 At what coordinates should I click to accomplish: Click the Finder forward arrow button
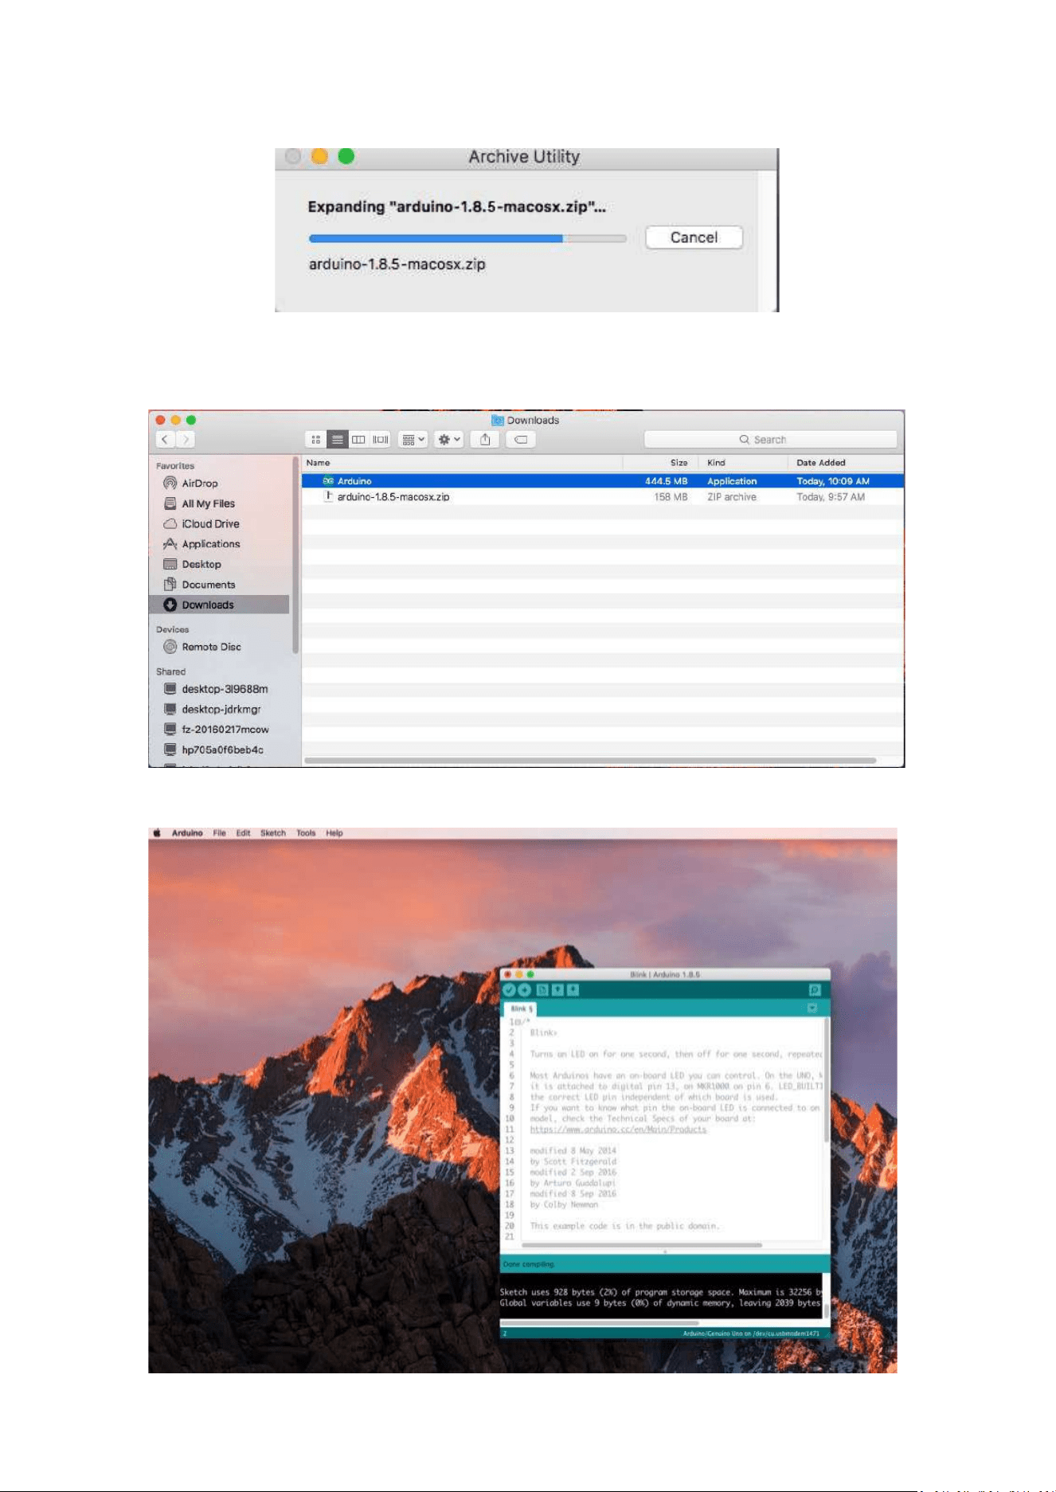(185, 439)
